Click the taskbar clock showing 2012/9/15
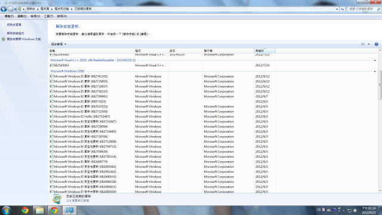The image size is (382, 215). click(369, 210)
